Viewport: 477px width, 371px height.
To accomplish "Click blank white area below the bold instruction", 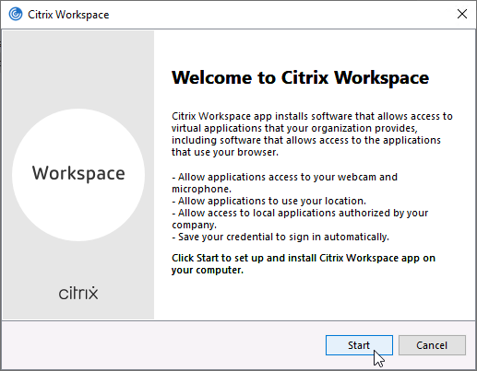I will coord(314,297).
